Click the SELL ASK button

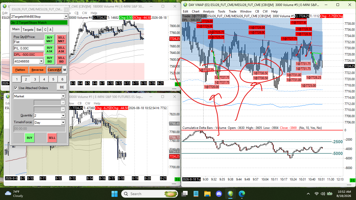click(x=61, y=50)
